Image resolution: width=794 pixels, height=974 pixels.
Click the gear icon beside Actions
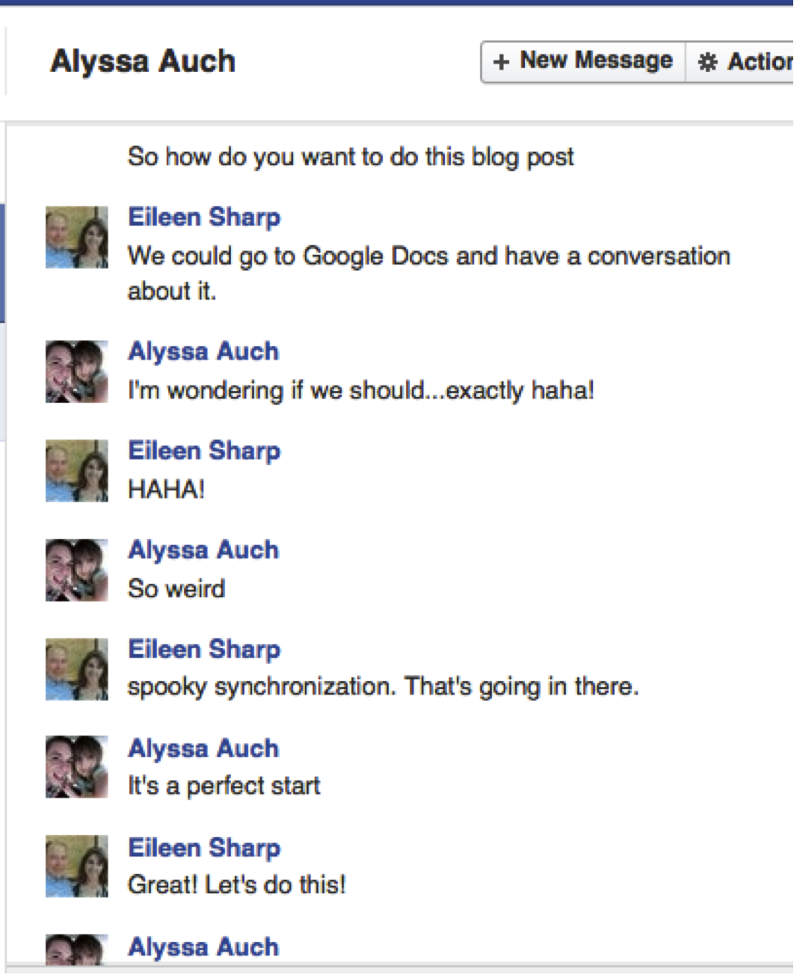tap(707, 62)
